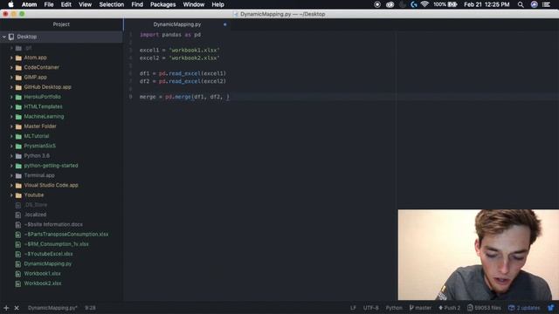
Task: Click the 'workbook1.xlsx' string in code
Action: pyautogui.click(x=194, y=51)
